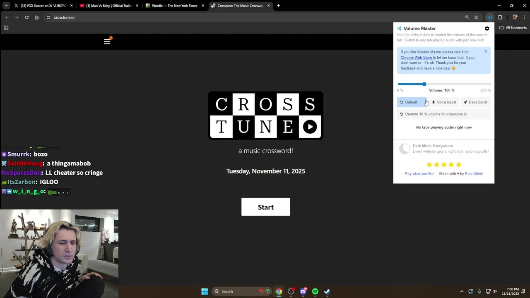Viewport: 530px width, 298px height.
Task: Open the zoom indicator in address bar
Action: coord(467,17)
